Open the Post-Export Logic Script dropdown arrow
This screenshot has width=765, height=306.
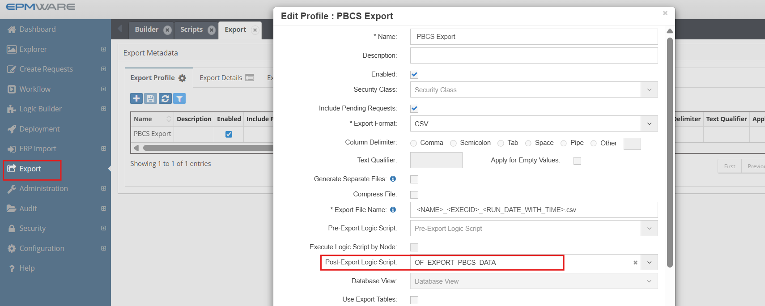click(x=649, y=262)
